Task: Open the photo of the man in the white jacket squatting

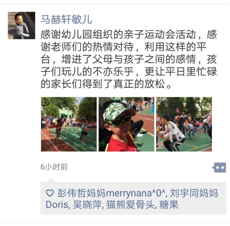Action: (x=184, y=124)
